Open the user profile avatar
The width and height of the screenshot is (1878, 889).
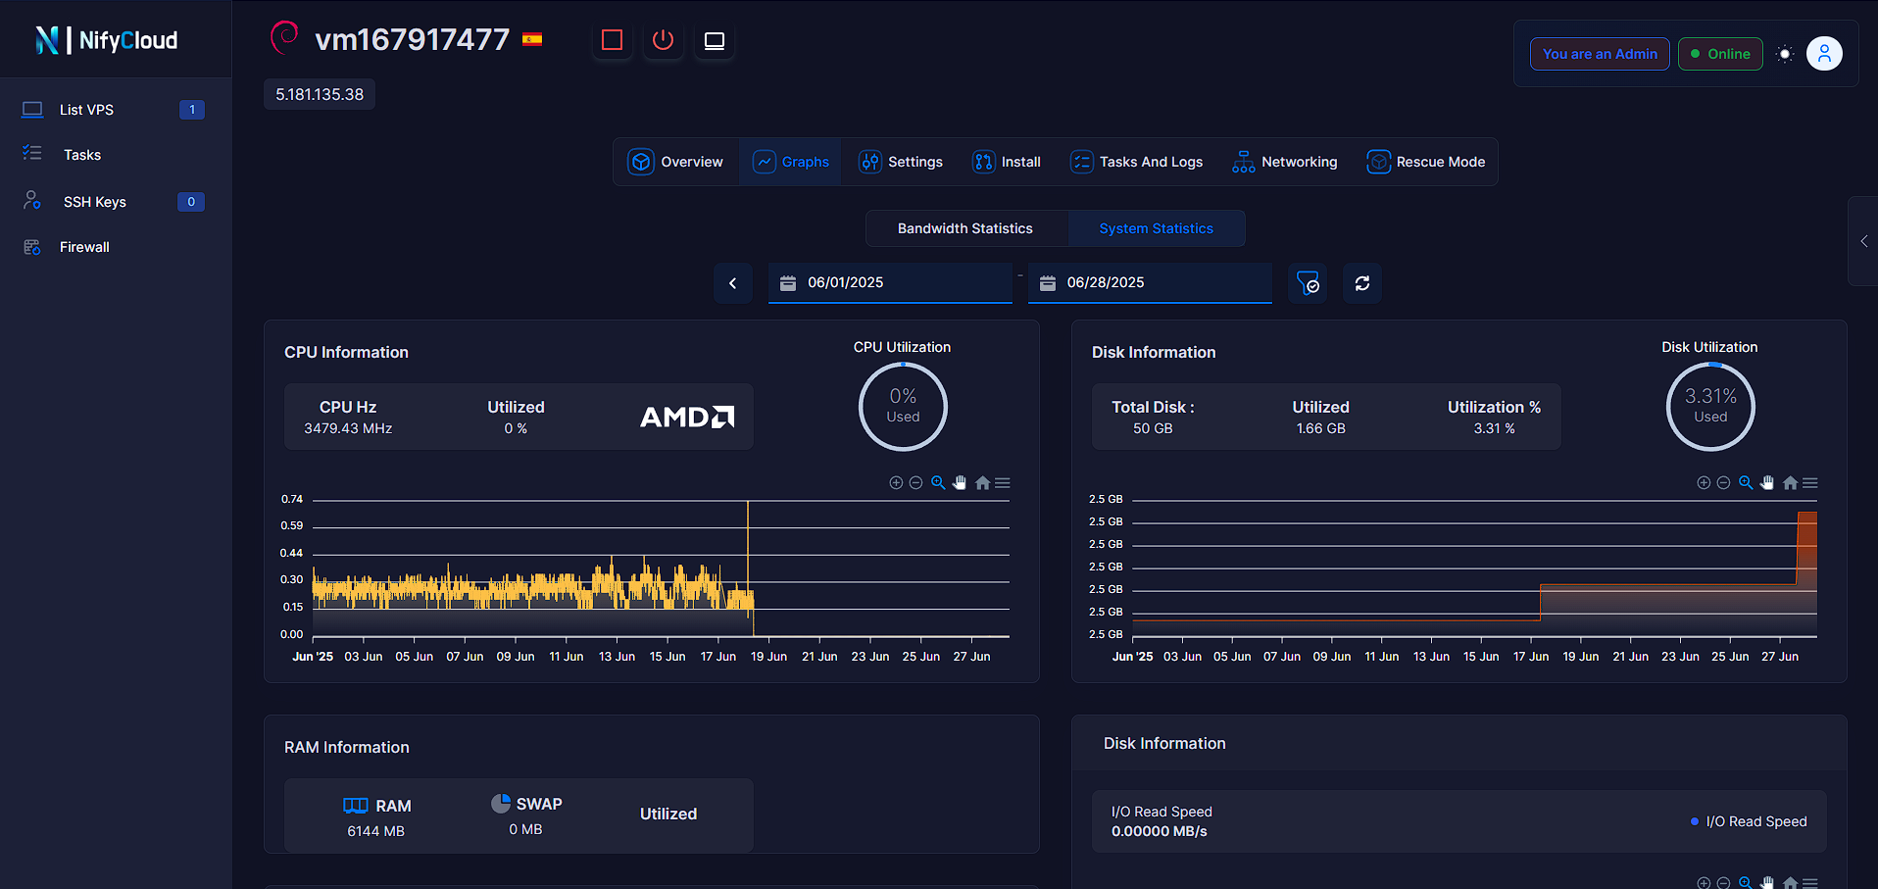[1824, 54]
